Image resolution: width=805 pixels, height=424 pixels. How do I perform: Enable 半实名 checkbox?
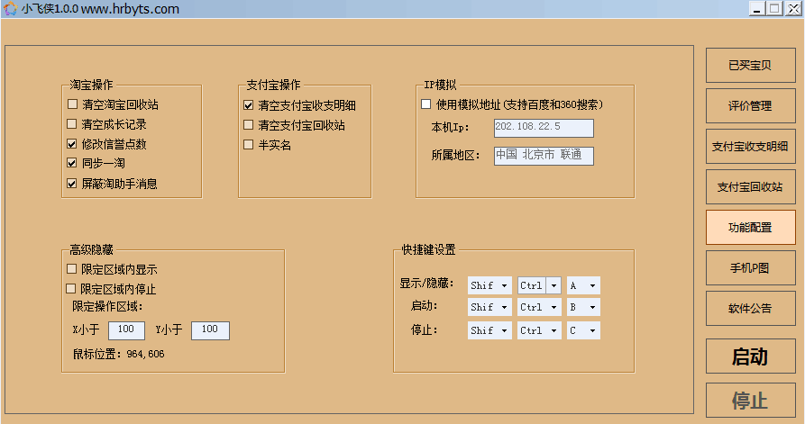249,145
